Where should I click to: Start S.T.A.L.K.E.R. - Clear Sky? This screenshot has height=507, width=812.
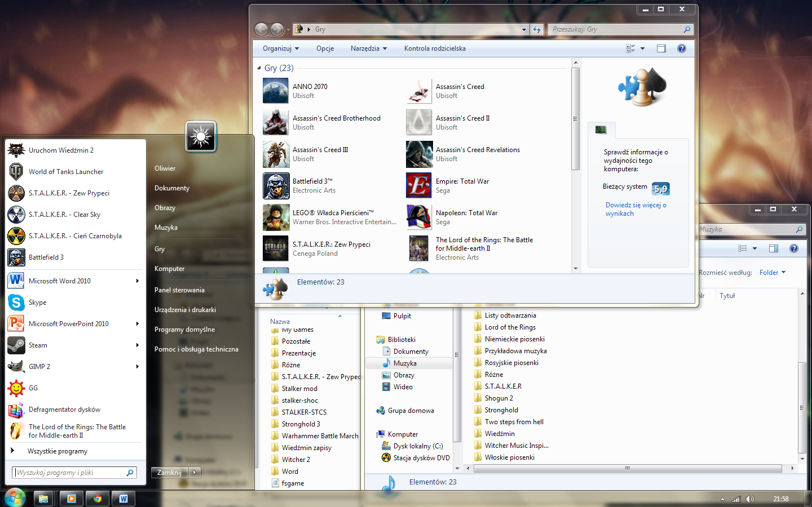click(76, 215)
